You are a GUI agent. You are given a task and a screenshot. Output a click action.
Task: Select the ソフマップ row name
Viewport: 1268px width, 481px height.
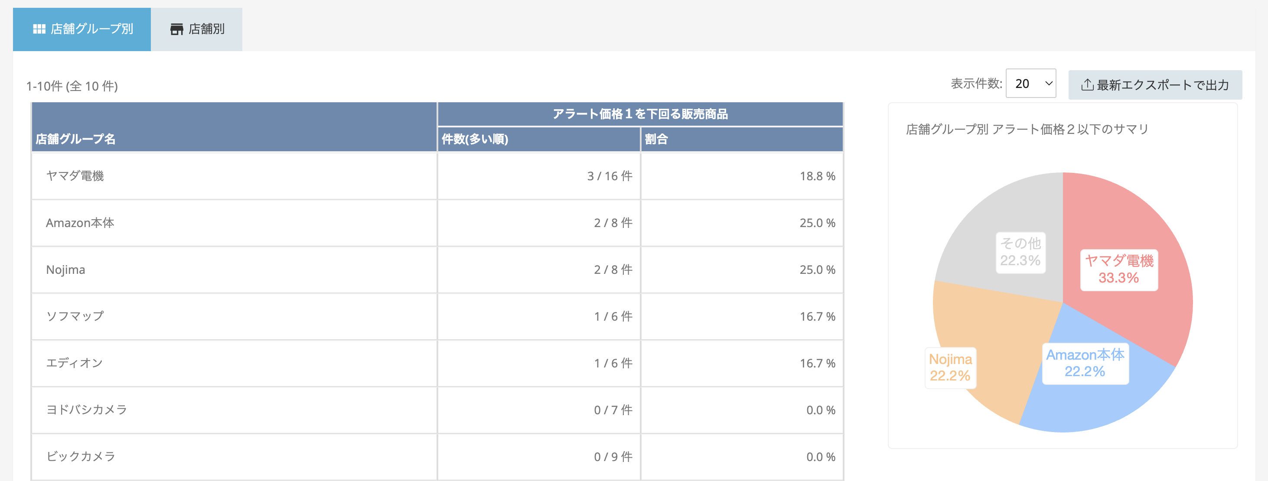75,316
